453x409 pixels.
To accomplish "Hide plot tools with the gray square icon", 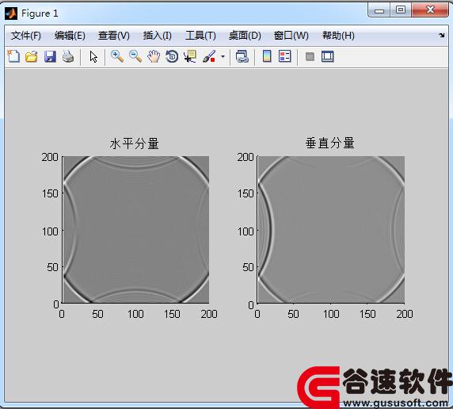I will 310,56.
